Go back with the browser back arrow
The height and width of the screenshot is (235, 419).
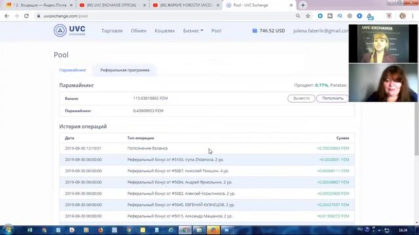tap(7, 16)
